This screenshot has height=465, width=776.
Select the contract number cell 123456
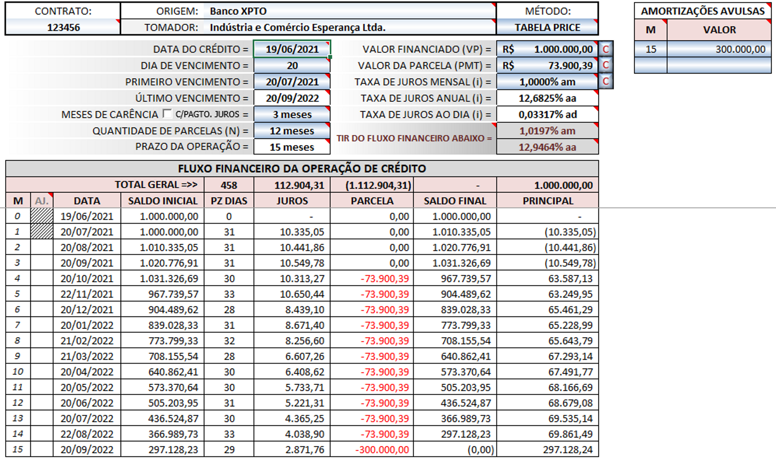click(63, 28)
